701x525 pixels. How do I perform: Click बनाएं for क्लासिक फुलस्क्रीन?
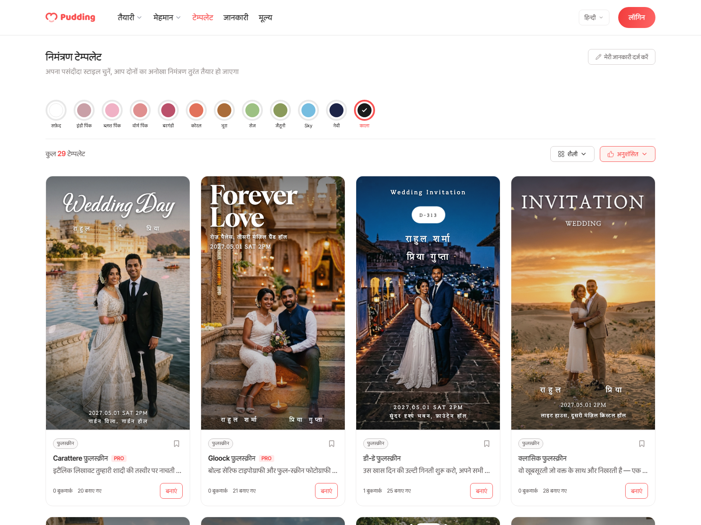637,491
